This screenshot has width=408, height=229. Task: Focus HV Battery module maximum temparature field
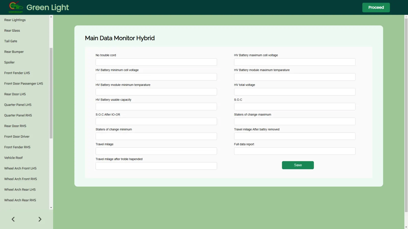pyautogui.click(x=295, y=77)
